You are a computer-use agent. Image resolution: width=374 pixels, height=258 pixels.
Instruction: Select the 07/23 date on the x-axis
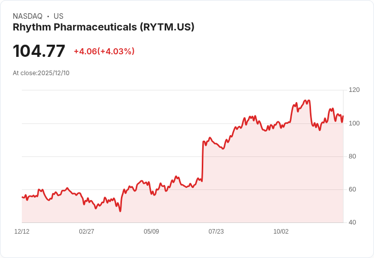tap(216, 232)
